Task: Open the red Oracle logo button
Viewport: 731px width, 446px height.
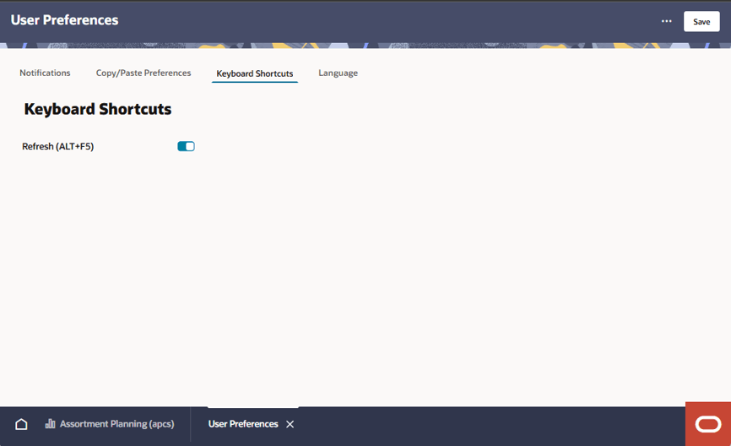Action: click(x=708, y=424)
